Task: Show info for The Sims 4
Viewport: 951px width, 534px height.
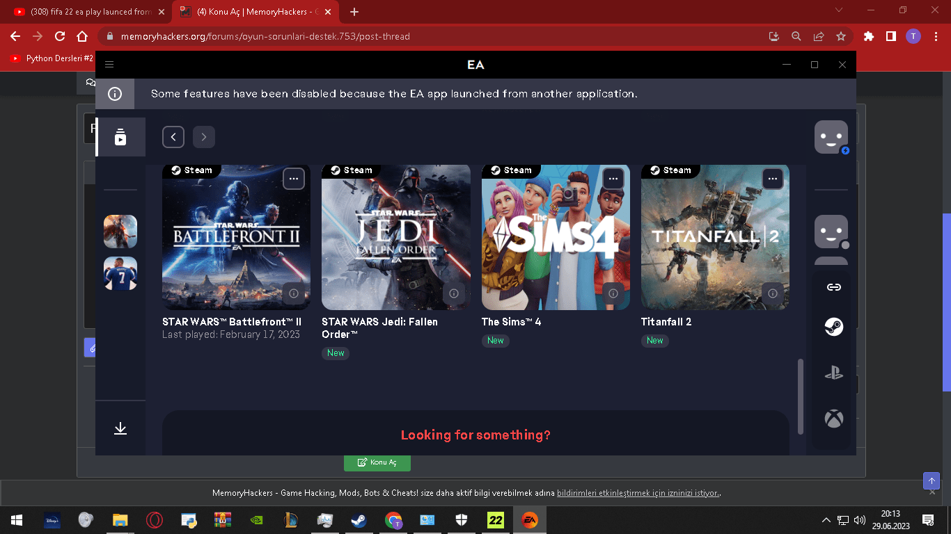Action: click(x=613, y=293)
